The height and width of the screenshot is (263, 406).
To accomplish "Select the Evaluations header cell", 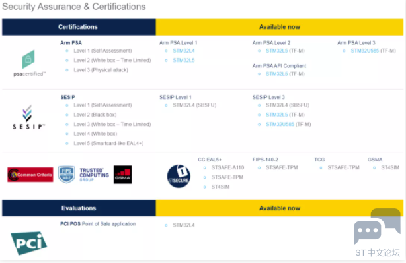I will 79,208.
